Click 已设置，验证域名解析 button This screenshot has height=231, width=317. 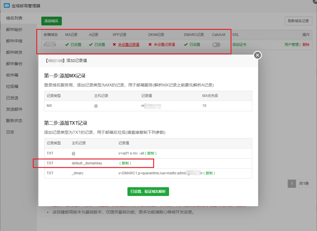pyautogui.click(x=148, y=192)
